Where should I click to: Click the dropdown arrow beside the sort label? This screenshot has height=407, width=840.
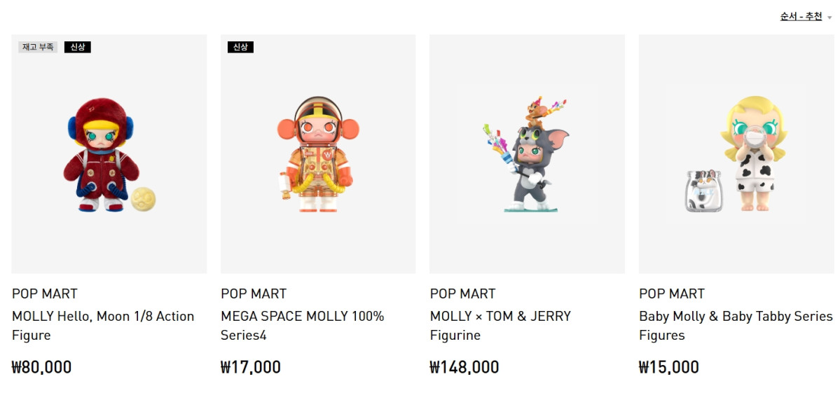[x=829, y=18]
